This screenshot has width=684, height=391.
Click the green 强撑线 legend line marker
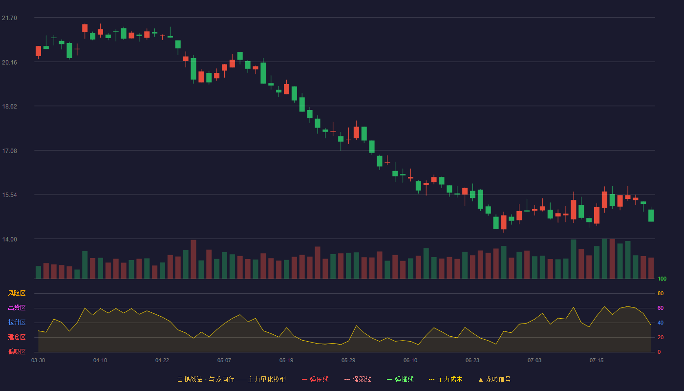pyautogui.click(x=389, y=379)
